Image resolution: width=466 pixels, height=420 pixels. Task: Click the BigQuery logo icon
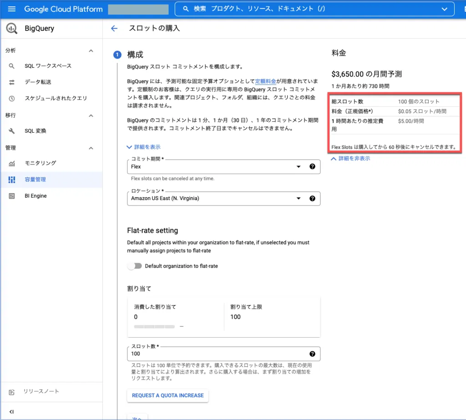tap(11, 29)
